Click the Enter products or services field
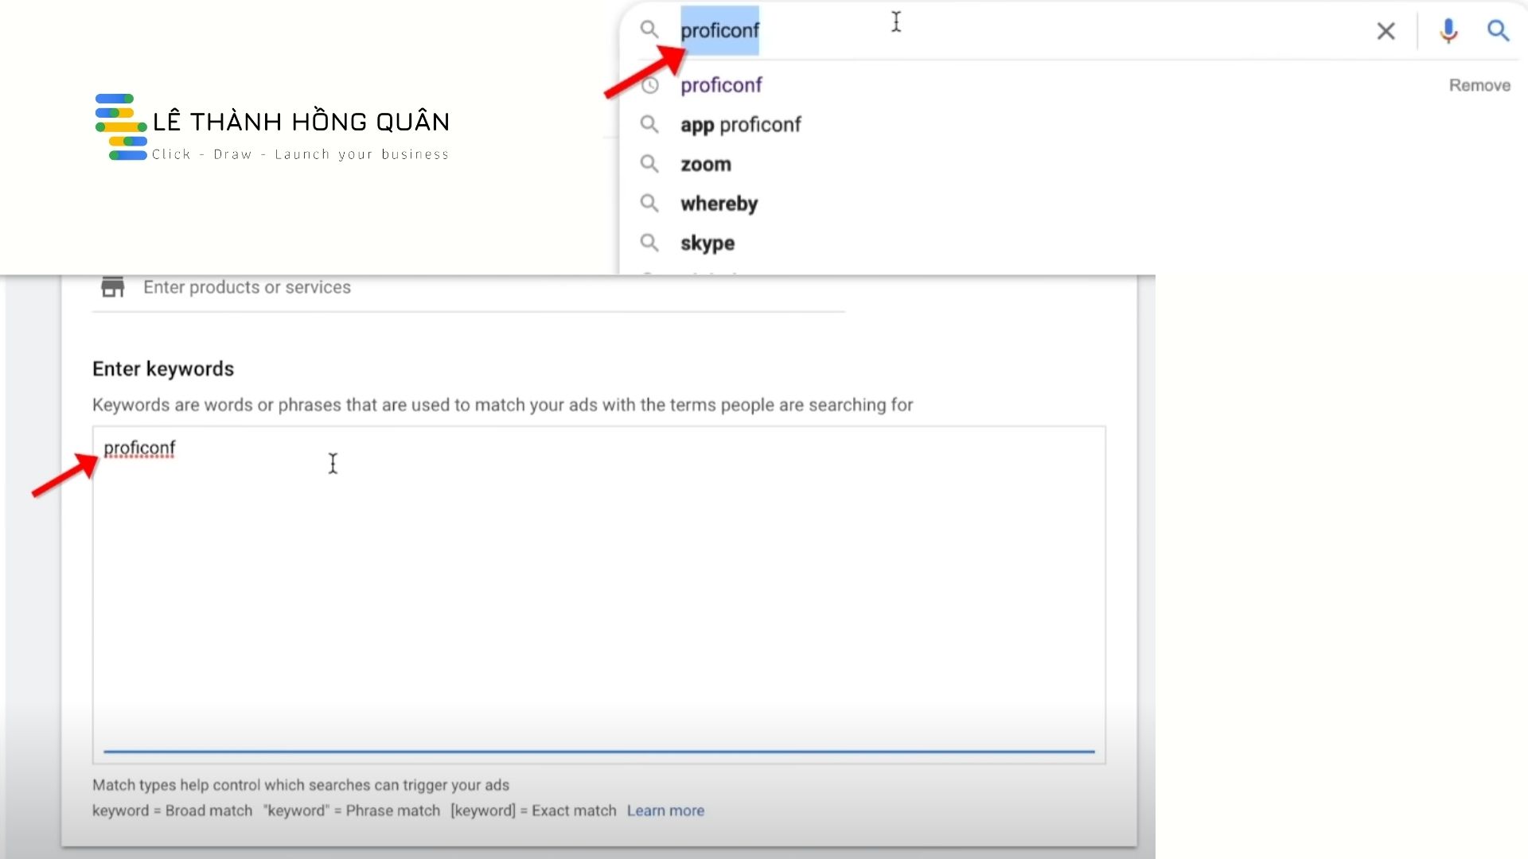This screenshot has width=1528, height=859. tap(247, 287)
